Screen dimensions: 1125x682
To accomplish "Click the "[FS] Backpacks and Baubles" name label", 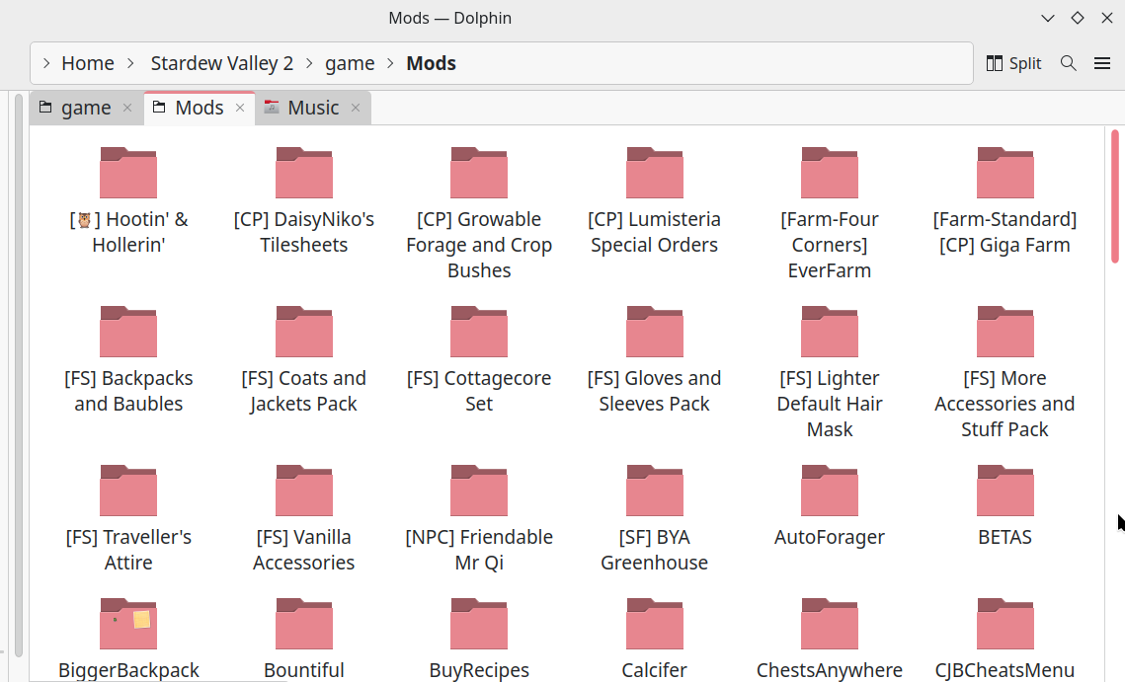I will click(x=128, y=391).
